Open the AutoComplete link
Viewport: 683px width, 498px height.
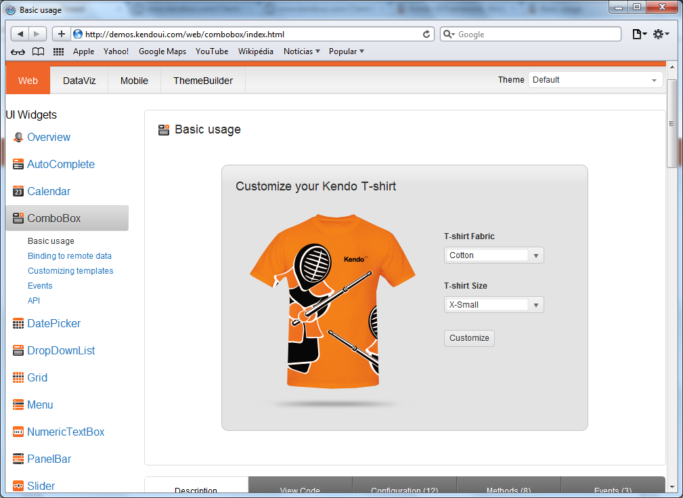click(x=61, y=165)
